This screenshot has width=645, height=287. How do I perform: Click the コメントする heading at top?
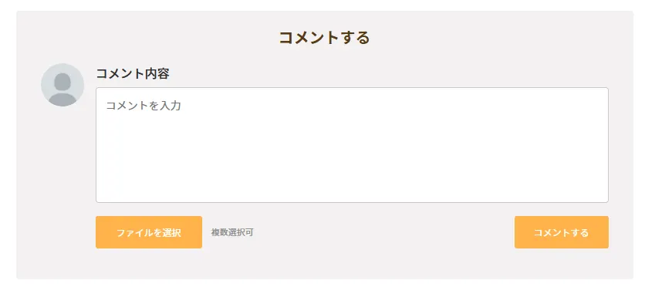pyautogui.click(x=325, y=37)
